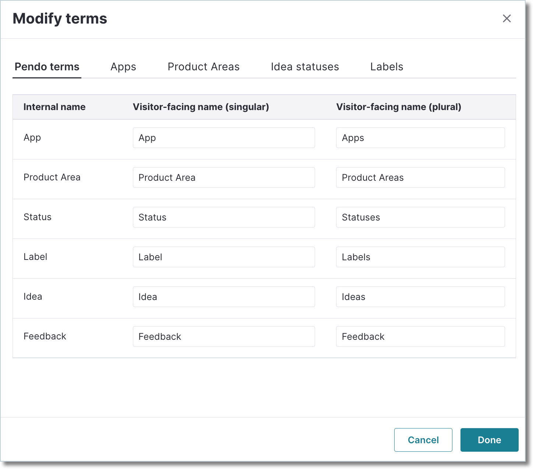
Task: Focus the singular Feedback input field
Action: click(x=224, y=336)
